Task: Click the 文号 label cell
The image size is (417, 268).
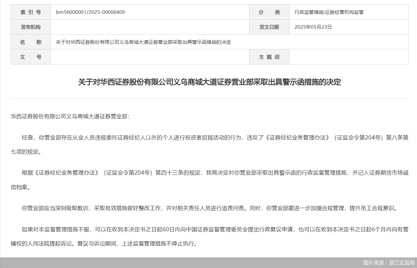Action: coord(31,57)
